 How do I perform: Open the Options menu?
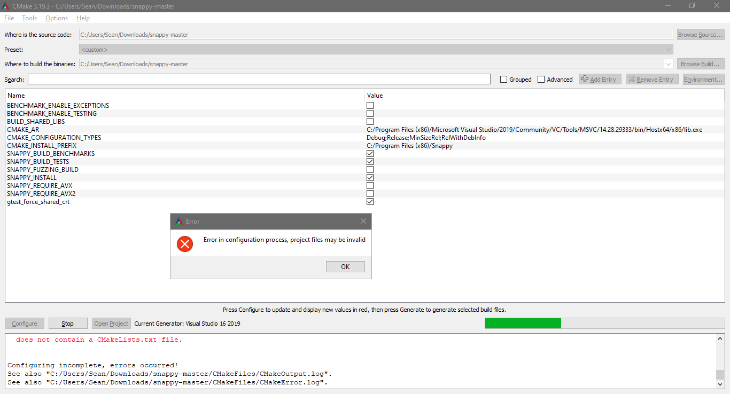(56, 18)
